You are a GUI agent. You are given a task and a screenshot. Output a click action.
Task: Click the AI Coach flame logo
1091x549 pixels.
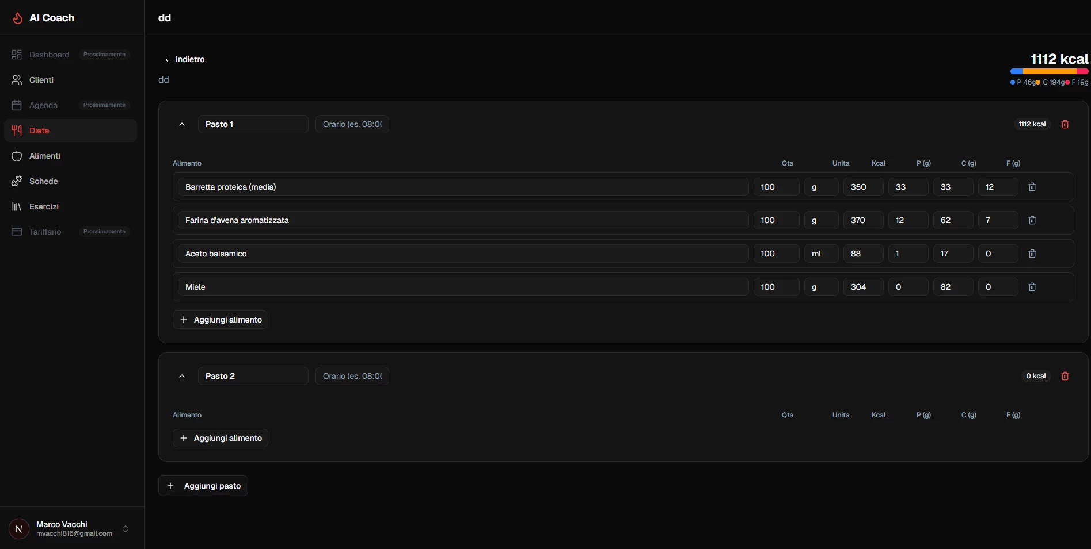[x=18, y=18]
